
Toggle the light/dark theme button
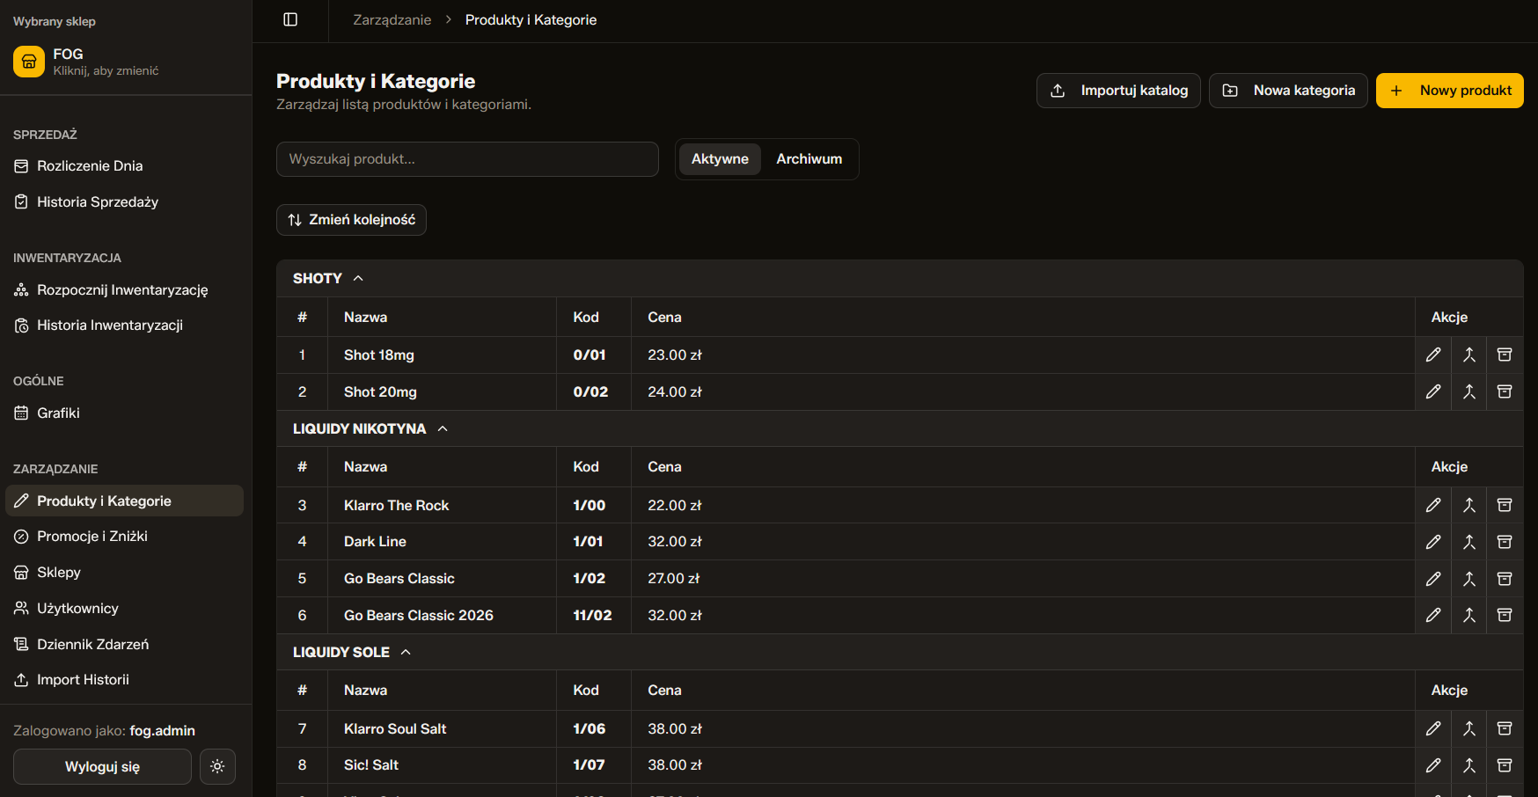[x=217, y=766]
